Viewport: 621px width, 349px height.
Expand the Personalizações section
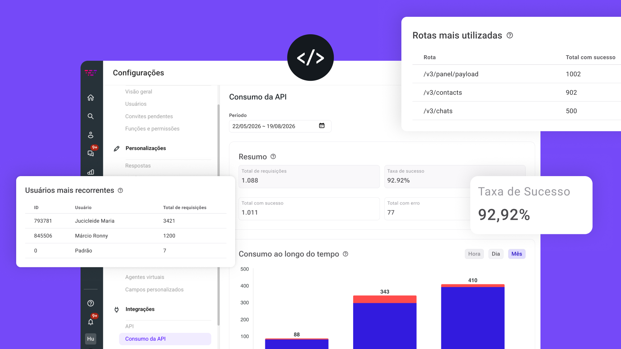coord(146,148)
